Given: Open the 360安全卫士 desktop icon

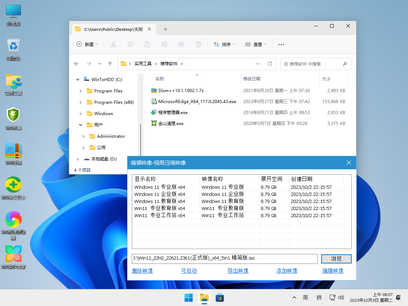Looking at the screenshot, I should [x=13, y=185].
